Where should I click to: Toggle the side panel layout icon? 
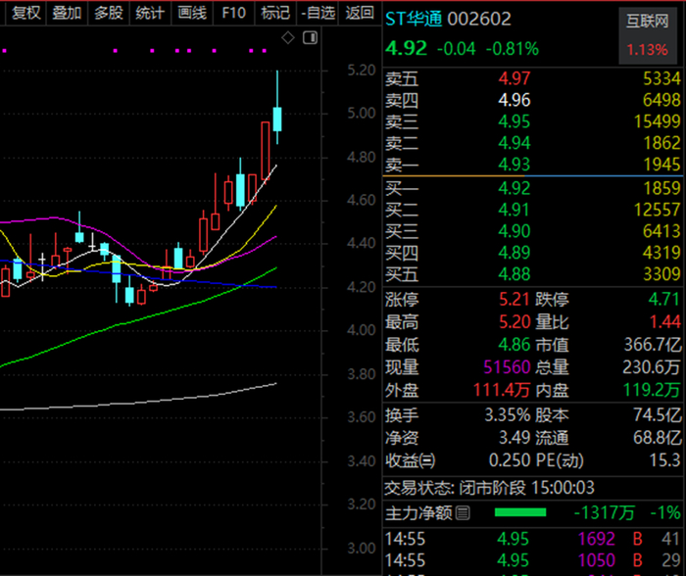[311, 38]
